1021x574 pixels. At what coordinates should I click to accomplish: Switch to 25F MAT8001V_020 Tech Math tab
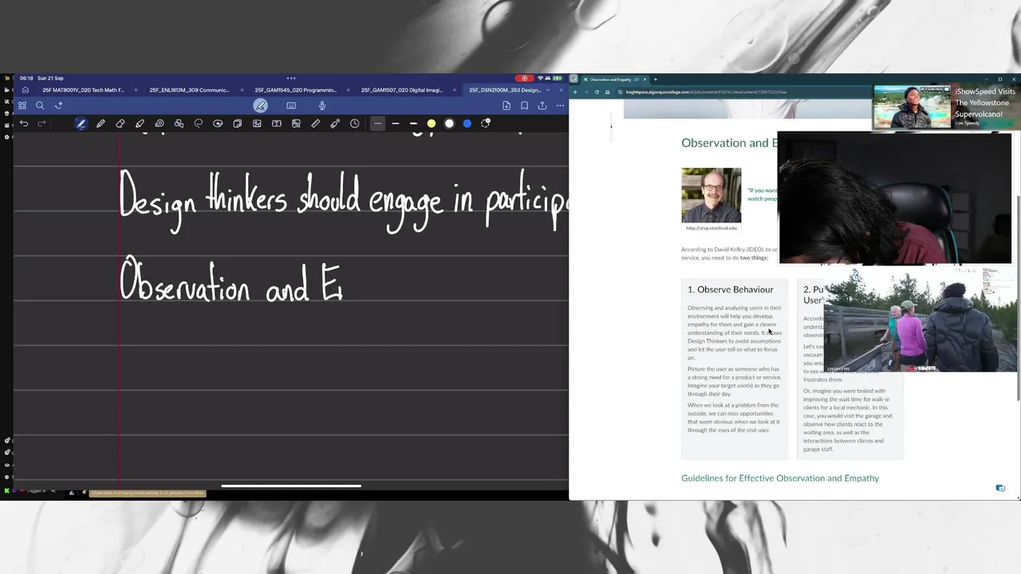(83, 90)
